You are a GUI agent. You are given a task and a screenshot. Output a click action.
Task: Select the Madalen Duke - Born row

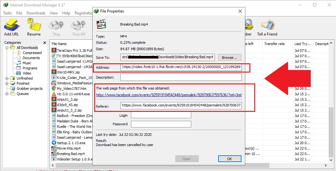click(x=72, y=121)
